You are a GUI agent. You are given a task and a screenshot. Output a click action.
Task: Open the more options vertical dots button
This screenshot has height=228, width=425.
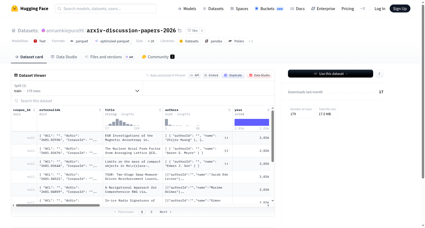tap(379, 74)
